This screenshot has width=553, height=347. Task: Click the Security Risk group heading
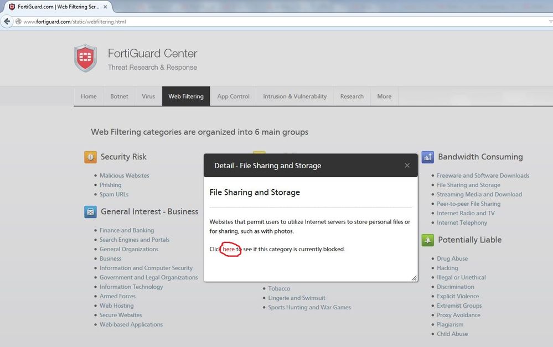point(123,157)
